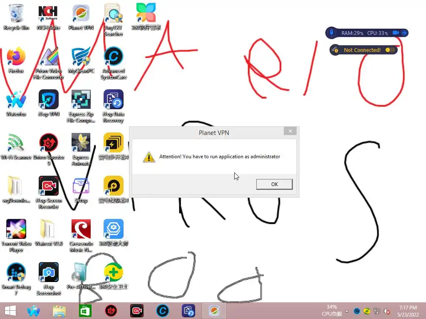
Task: Select the Waterfox desktop icon
Action: click(x=16, y=103)
